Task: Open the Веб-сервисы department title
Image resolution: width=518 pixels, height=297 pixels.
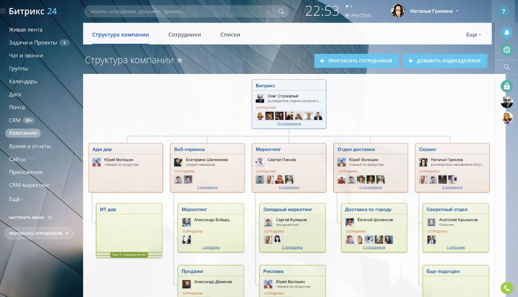Action: click(x=189, y=149)
